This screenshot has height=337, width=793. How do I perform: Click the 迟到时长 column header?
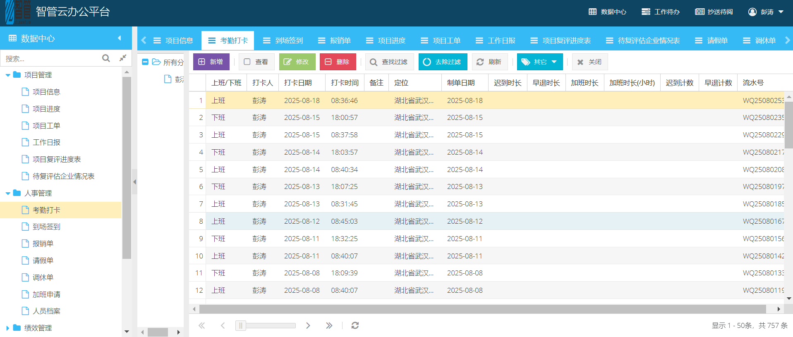tap(508, 83)
